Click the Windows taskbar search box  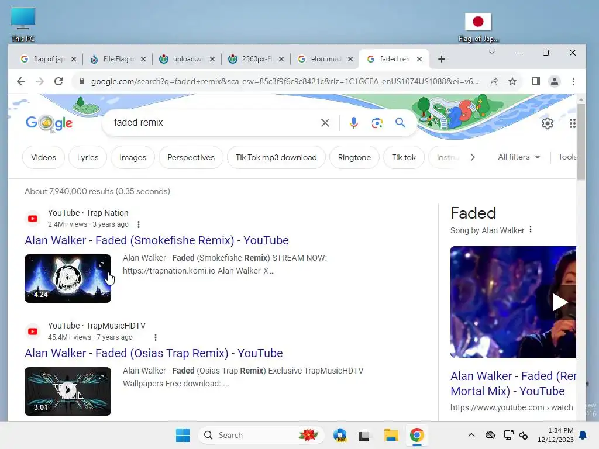(261, 435)
